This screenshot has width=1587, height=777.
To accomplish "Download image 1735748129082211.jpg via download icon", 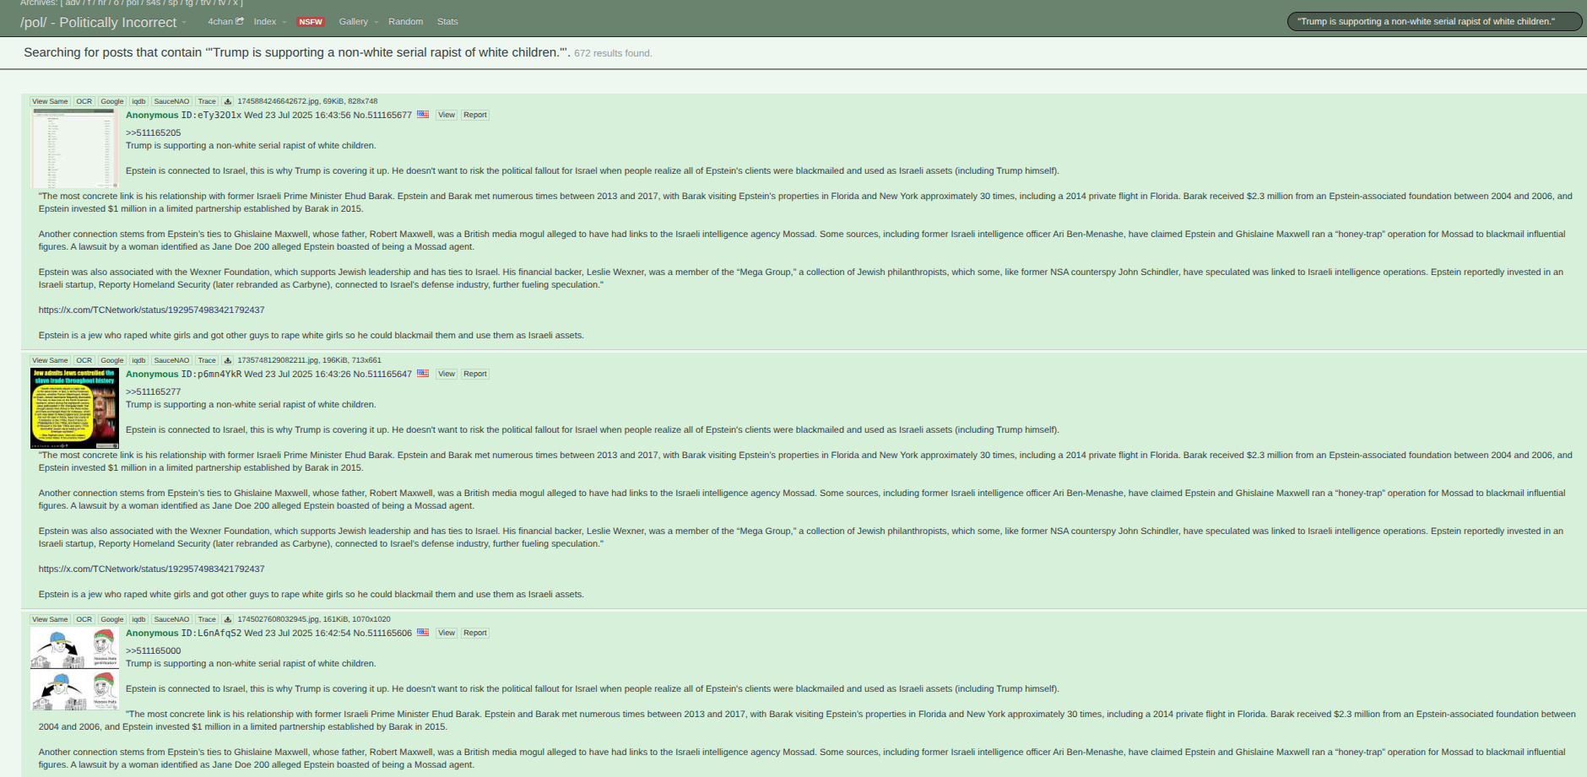I will click(227, 360).
